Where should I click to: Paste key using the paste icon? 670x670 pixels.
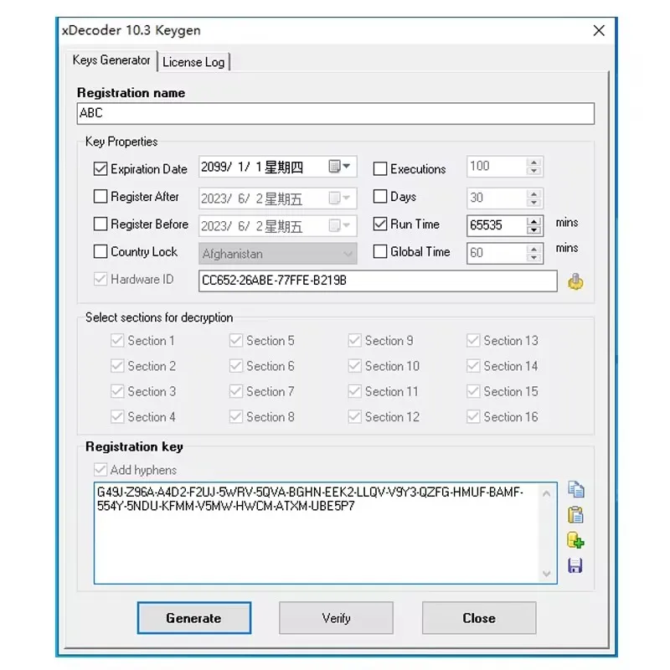point(576,514)
